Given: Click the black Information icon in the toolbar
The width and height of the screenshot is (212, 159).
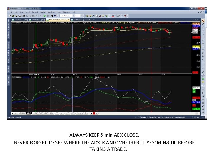Looking at the screenshot, I should pos(52,16).
